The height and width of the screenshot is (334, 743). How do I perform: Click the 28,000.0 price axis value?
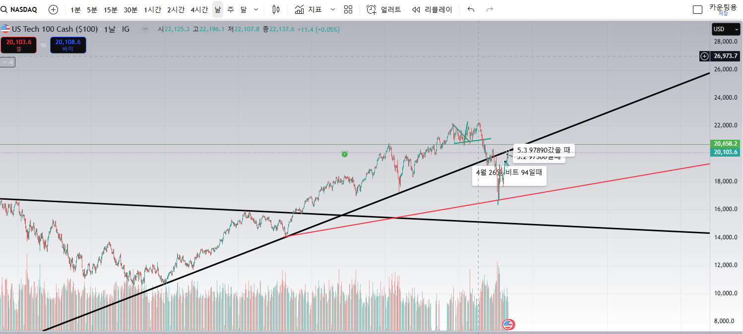(726, 42)
